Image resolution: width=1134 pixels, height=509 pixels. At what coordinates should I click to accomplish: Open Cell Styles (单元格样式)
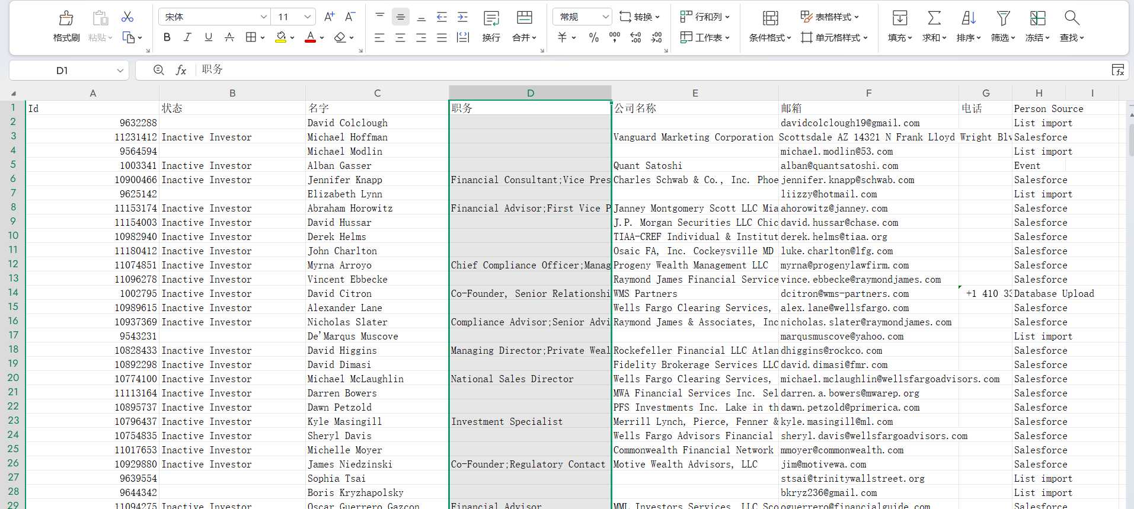pyautogui.click(x=834, y=37)
